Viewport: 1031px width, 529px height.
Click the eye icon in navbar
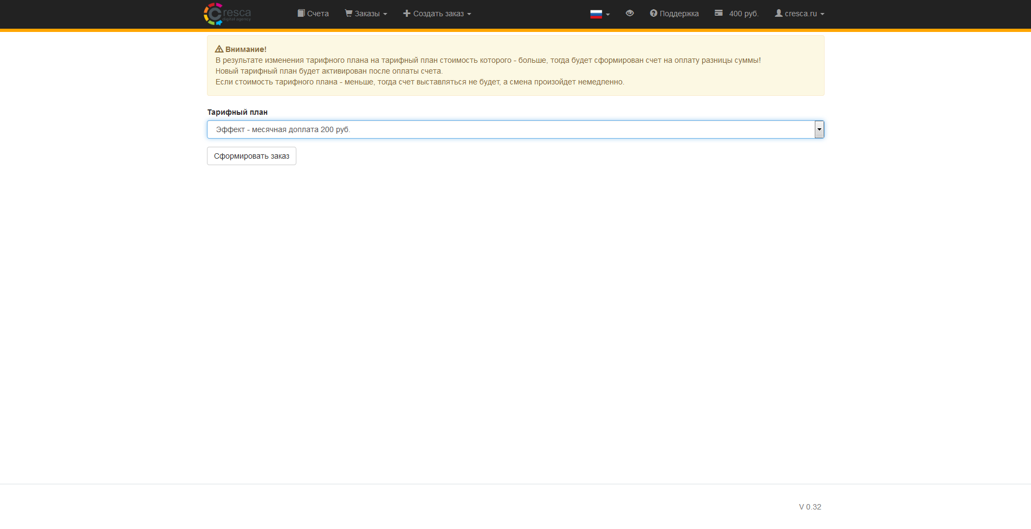(x=630, y=13)
